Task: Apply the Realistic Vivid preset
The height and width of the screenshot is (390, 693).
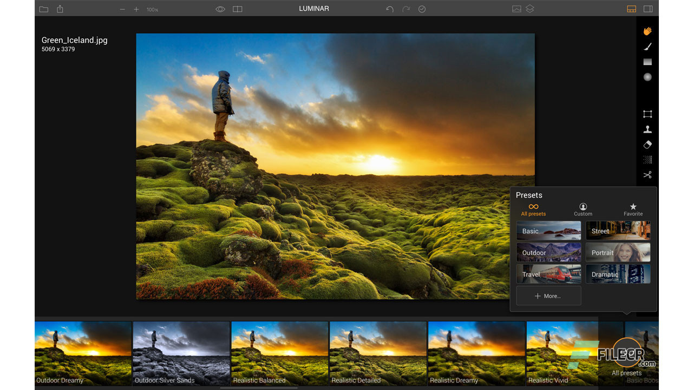Action: (563, 353)
